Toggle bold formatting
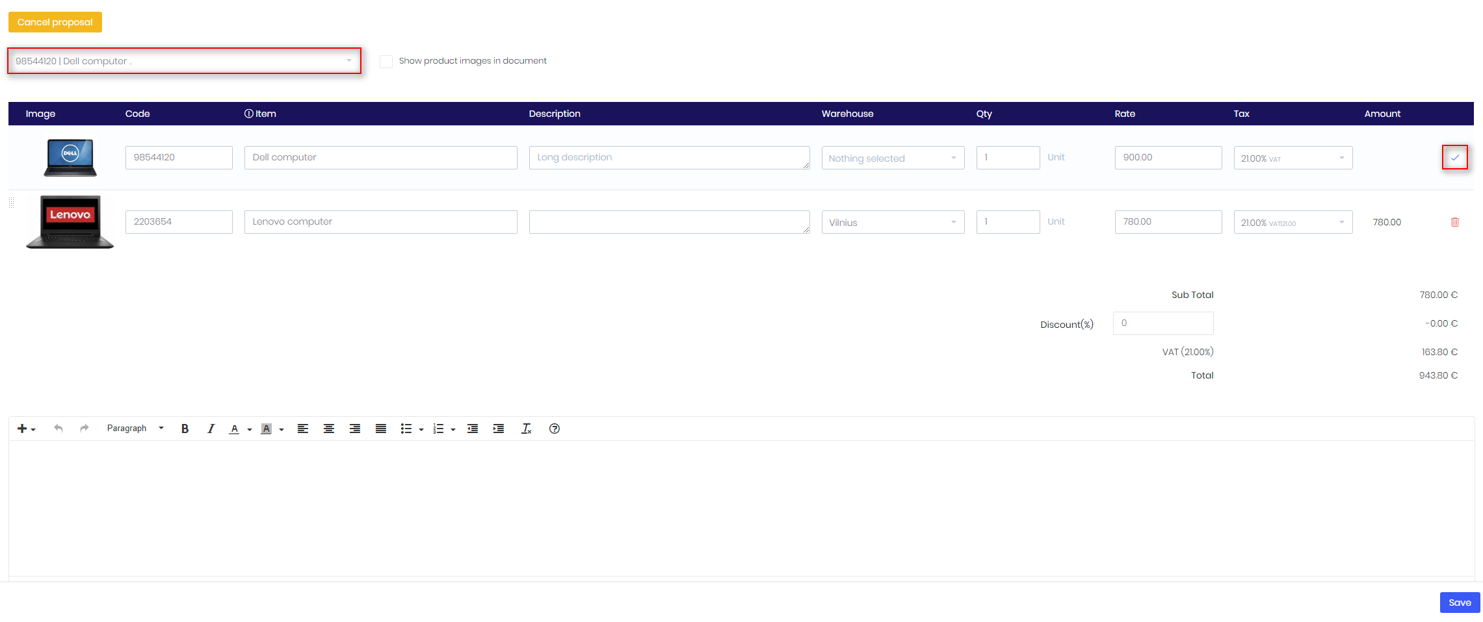 (x=185, y=429)
